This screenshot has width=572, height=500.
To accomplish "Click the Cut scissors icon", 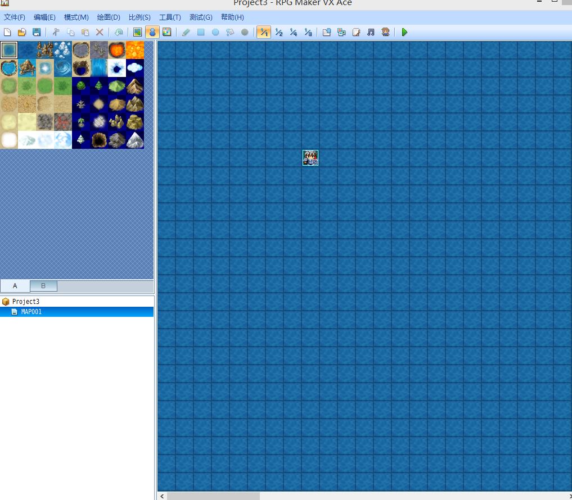I will point(56,33).
